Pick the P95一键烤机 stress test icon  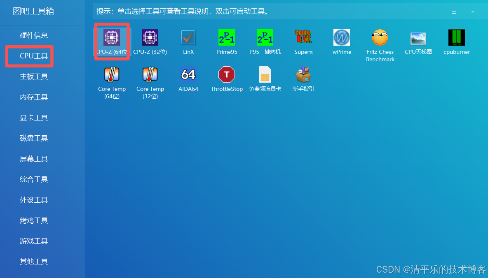(x=265, y=37)
